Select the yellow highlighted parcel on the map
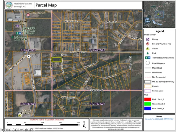176x132 pixels. click(56, 59)
